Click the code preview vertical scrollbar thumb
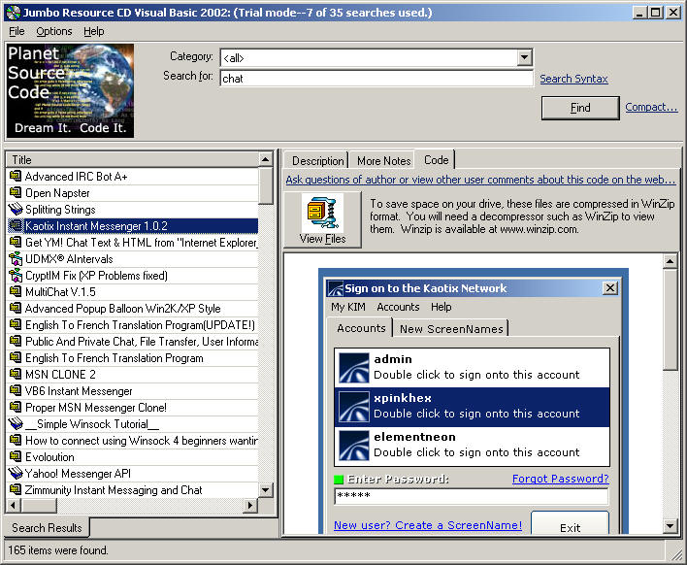687x565 pixels. pos(671,320)
